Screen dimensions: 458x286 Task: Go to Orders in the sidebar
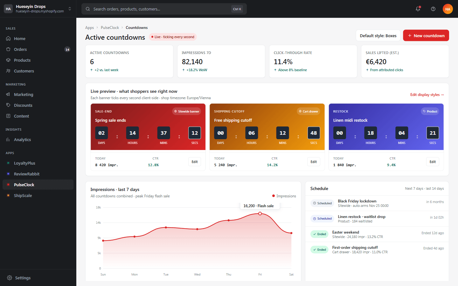[x=38, y=49]
